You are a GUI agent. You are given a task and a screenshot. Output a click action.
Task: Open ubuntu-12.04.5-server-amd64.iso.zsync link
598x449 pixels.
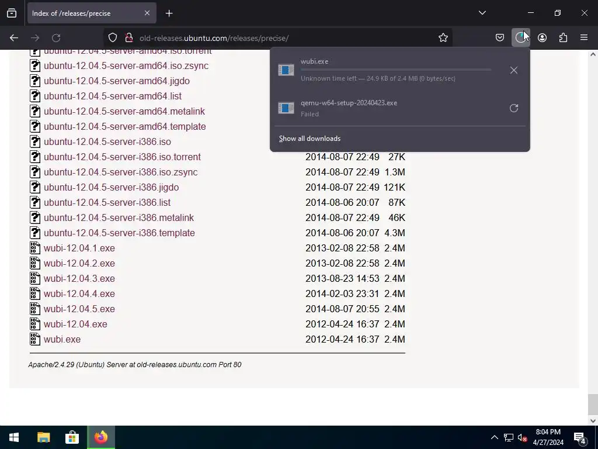click(x=126, y=65)
